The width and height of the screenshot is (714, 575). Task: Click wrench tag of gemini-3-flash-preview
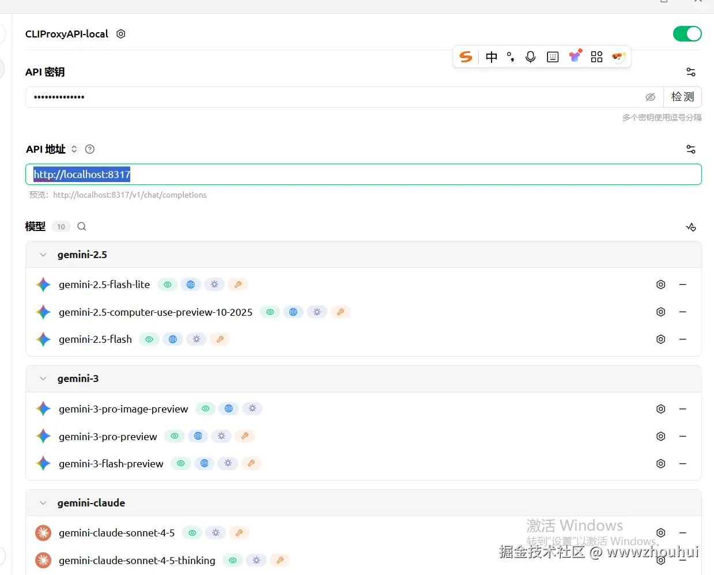(x=251, y=463)
